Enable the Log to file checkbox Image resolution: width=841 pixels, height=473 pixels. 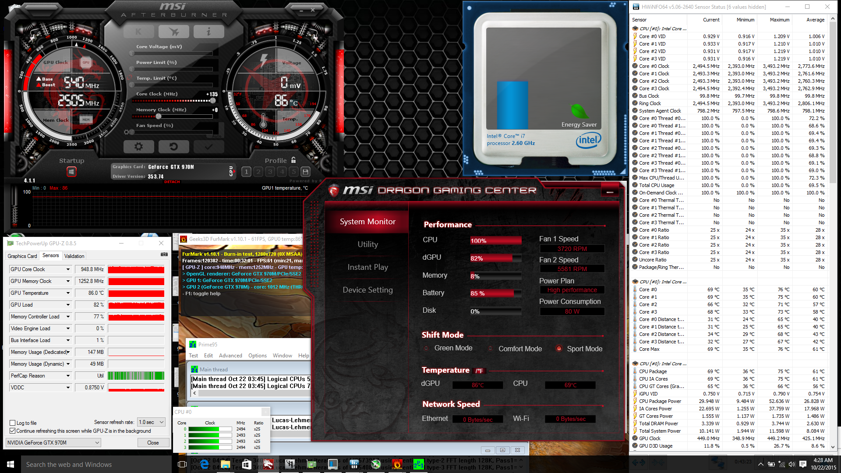(x=13, y=423)
